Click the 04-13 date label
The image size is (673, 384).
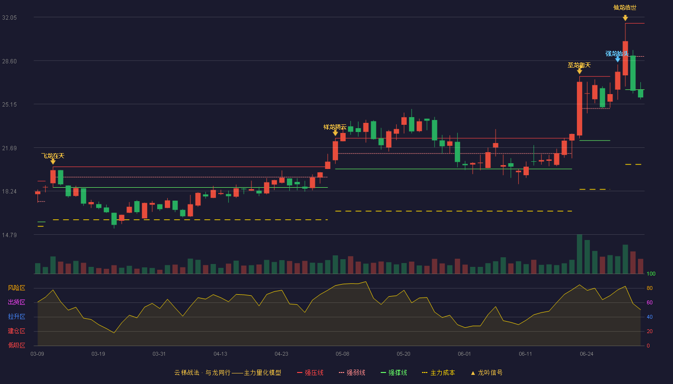click(220, 354)
